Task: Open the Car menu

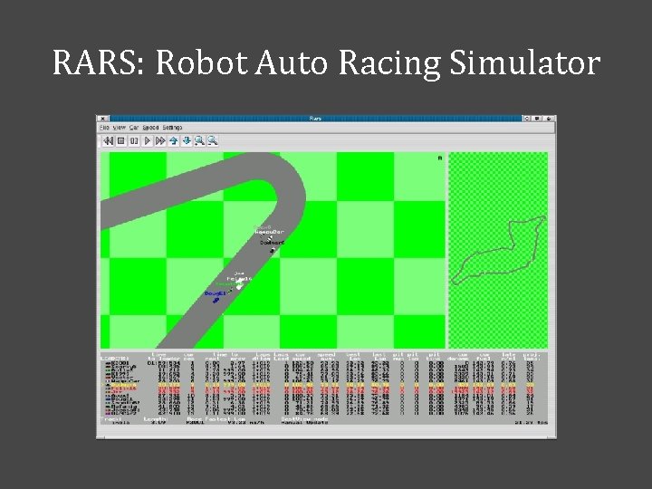Action: [x=134, y=128]
